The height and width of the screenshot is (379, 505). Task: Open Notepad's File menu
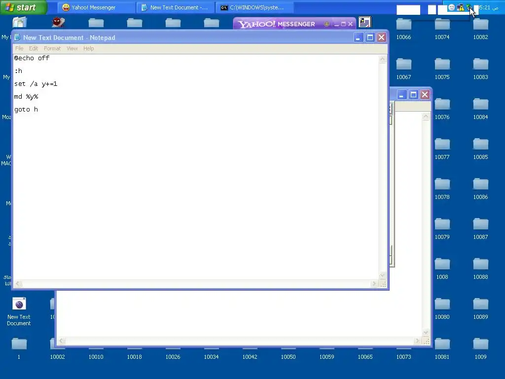tap(19, 48)
